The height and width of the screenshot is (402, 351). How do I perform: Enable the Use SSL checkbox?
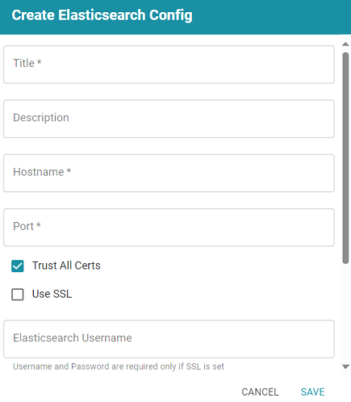click(x=18, y=295)
